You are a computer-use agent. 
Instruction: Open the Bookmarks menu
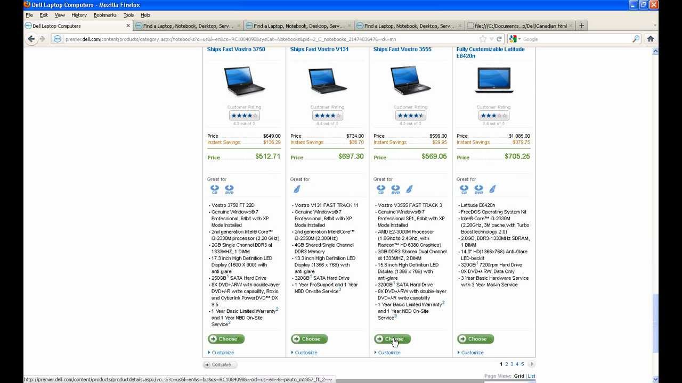(105, 15)
